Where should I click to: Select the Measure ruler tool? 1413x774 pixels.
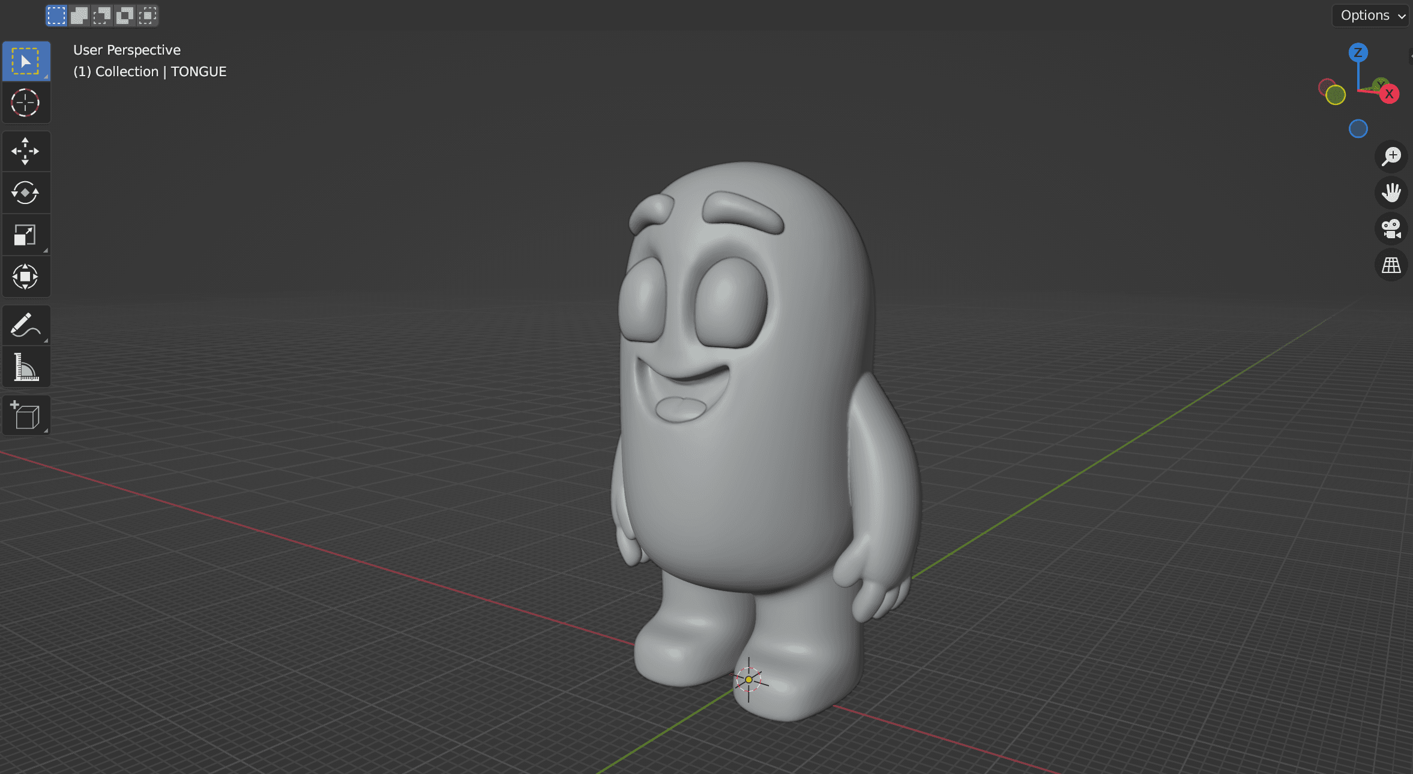click(25, 367)
